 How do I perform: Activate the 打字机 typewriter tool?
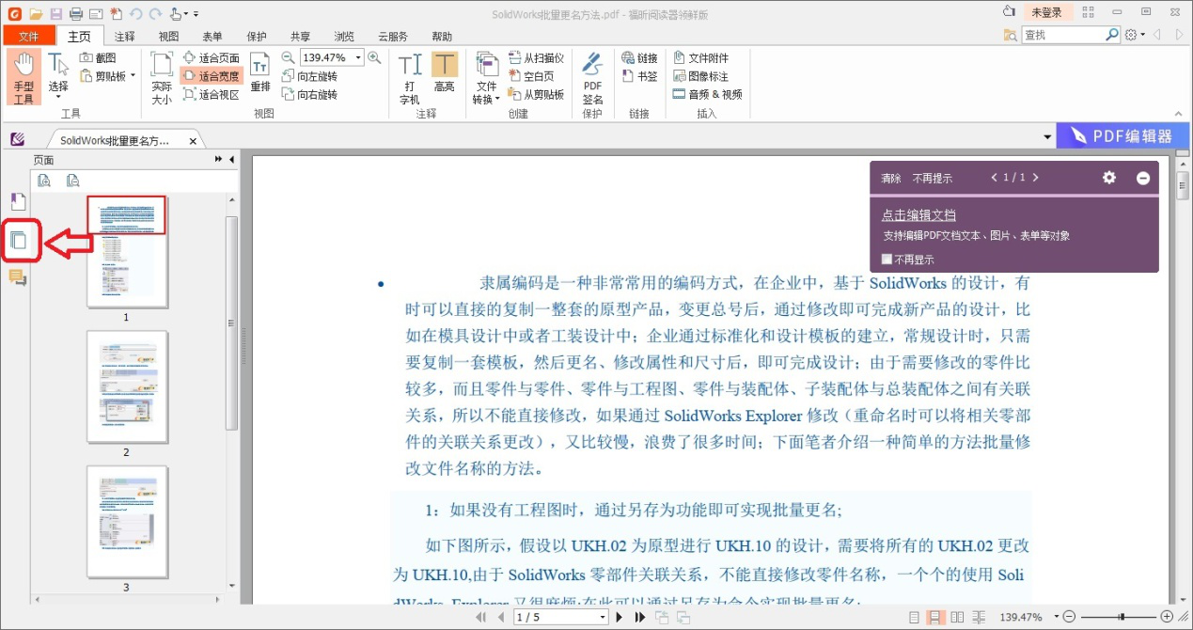pos(409,78)
